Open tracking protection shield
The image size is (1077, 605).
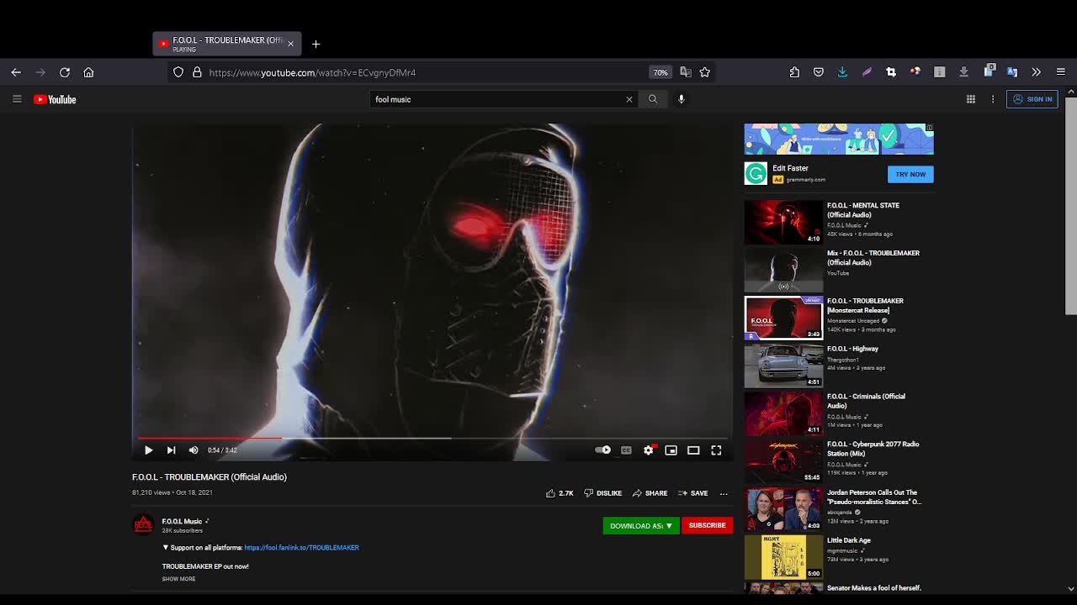(x=178, y=72)
